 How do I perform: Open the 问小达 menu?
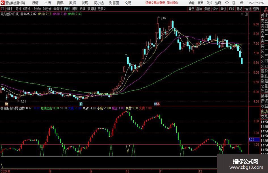point(99,3)
